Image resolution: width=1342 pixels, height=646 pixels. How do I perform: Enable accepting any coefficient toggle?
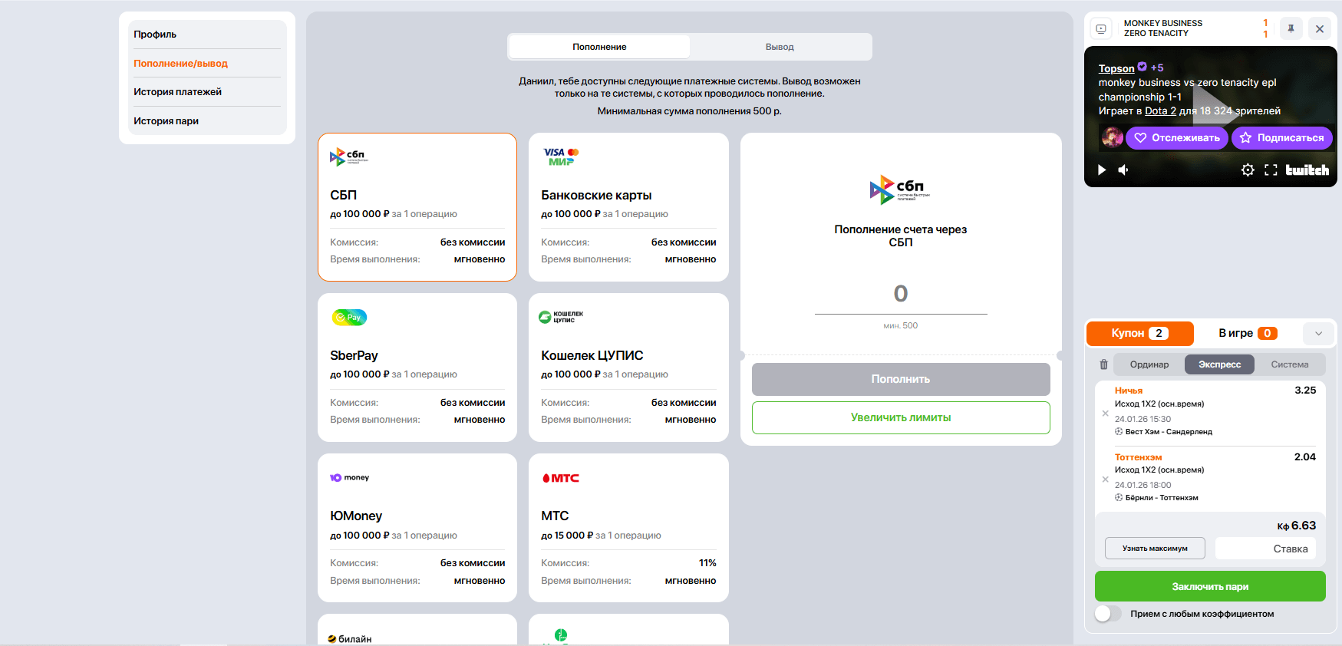click(x=1107, y=614)
